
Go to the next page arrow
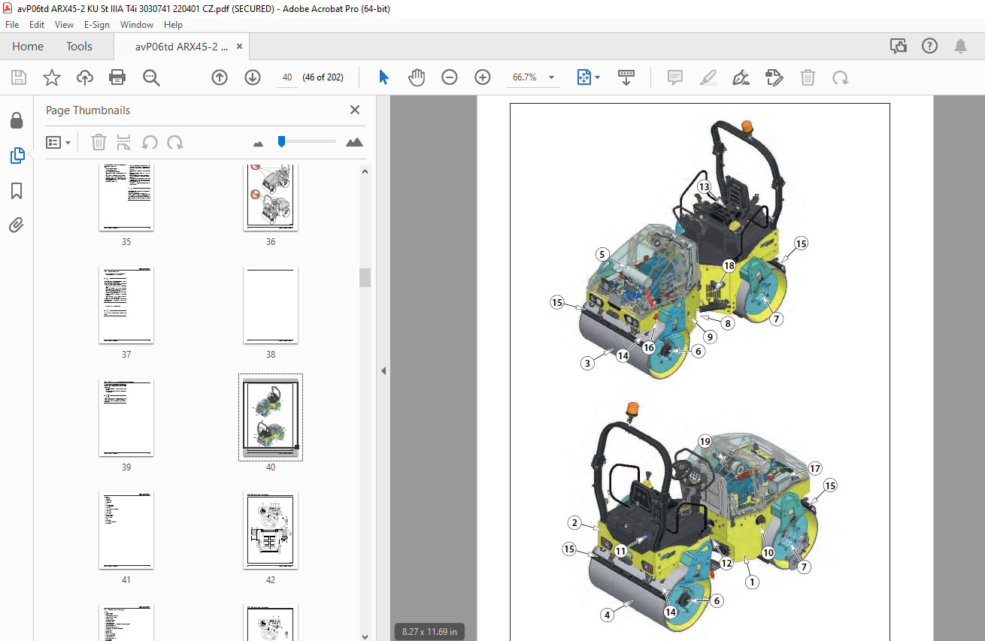(253, 77)
